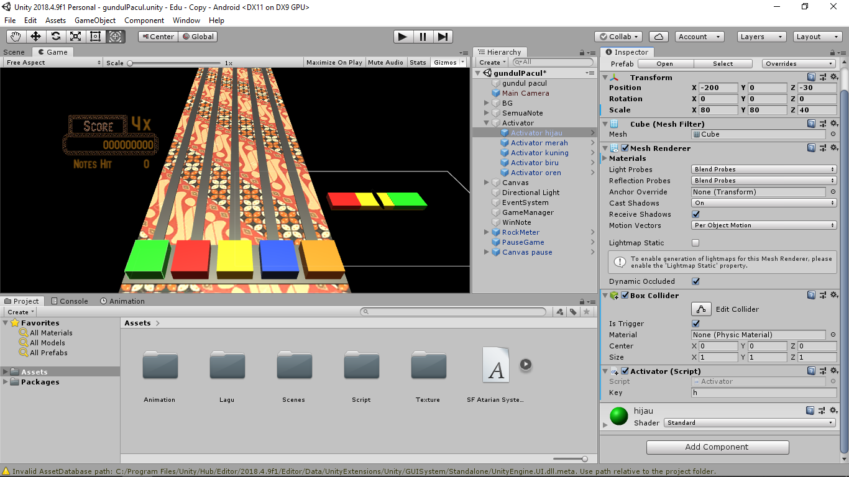Click the prefab Open button
The width and height of the screenshot is (849, 477).
(x=665, y=64)
